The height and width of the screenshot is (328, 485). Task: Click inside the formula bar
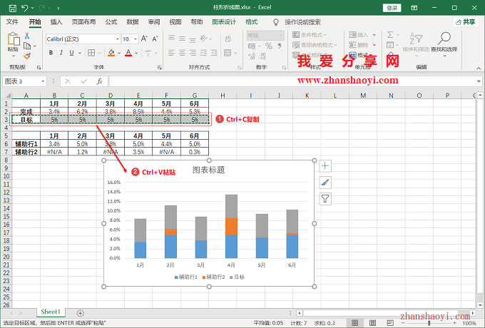coord(292,81)
